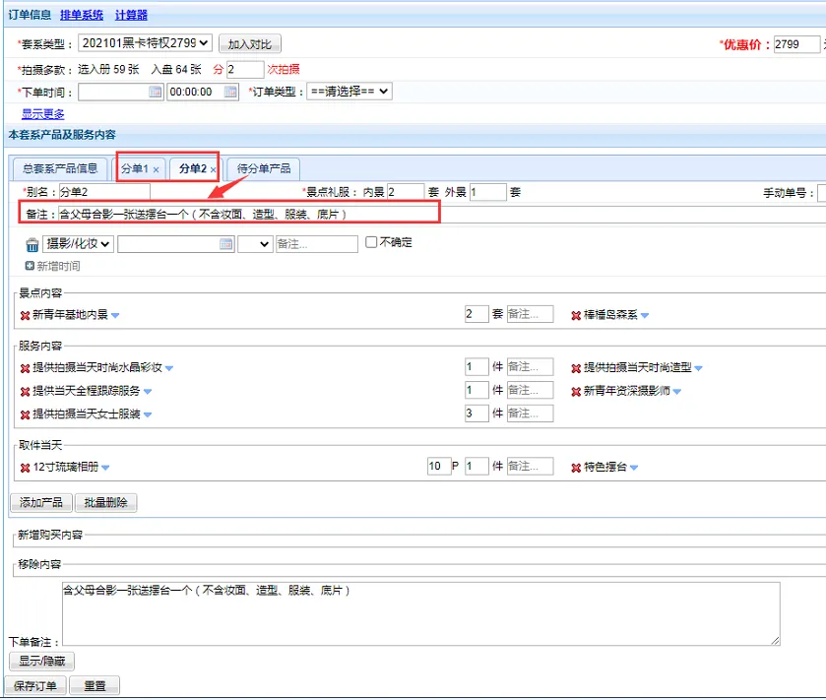
Task: Open calendar picker next to 下单时间 date field
Action: 155,92
